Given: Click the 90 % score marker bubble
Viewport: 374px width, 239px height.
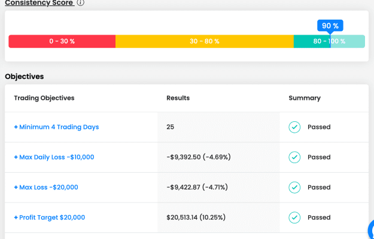Looking at the screenshot, I should pyautogui.click(x=330, y=26).
